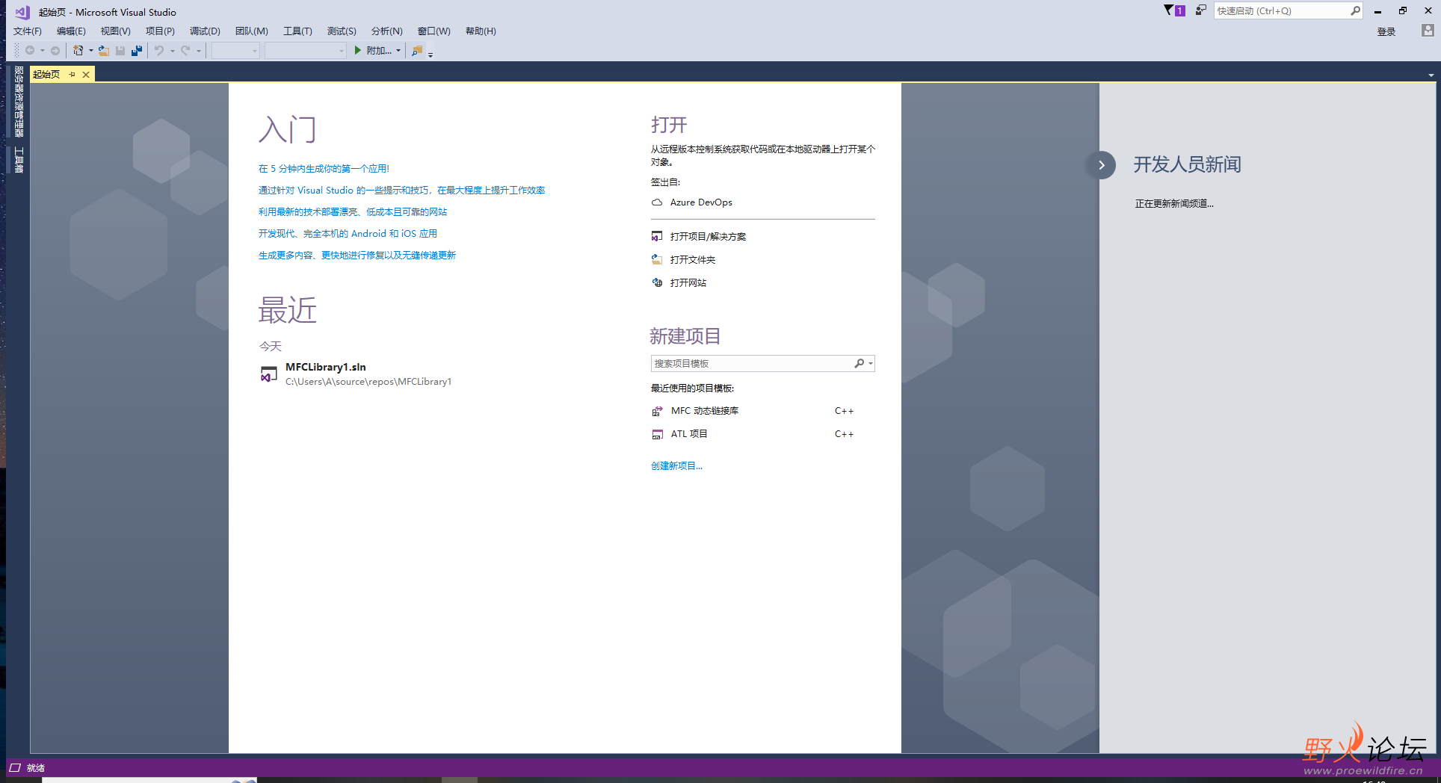Click 在 5 分钟内生成你的第一个应用 link

click(324, 169)
